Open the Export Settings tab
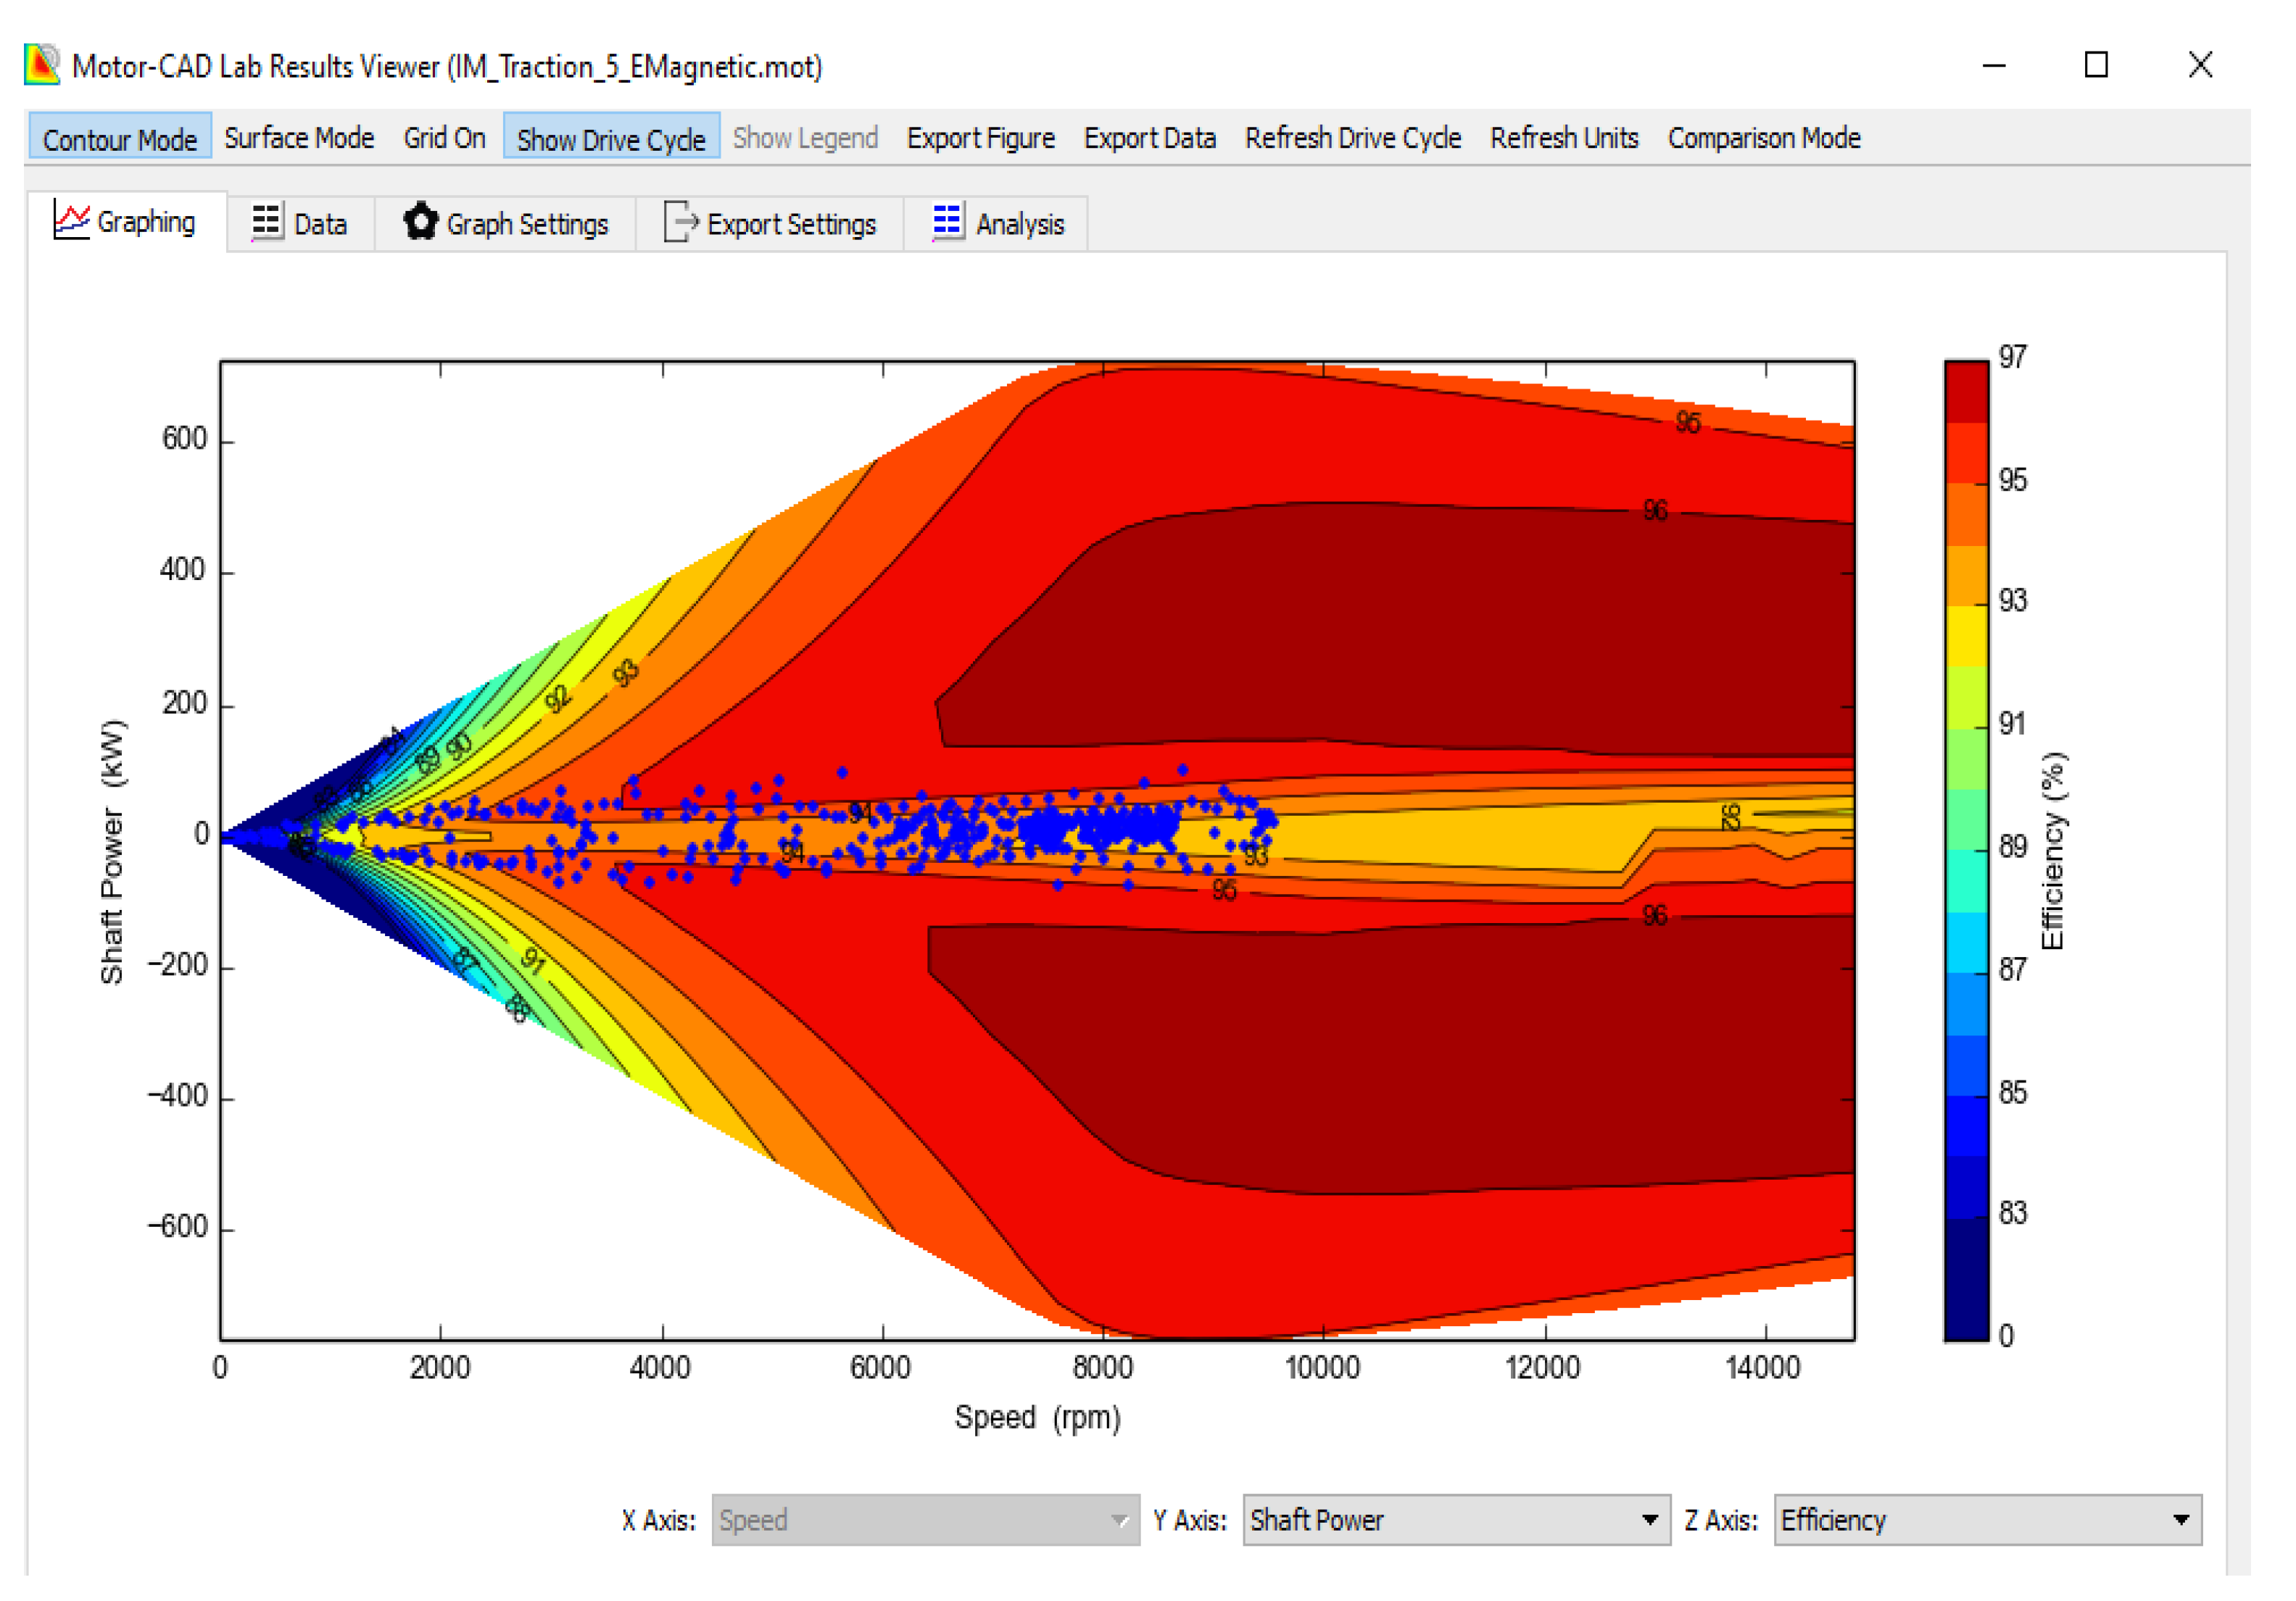The image size is (2296, 1601). point(790,224)
